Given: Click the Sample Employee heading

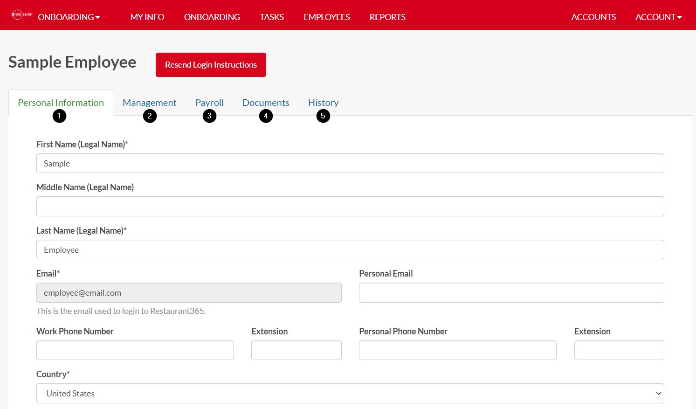Looking at the screenshot, I should [72, 62].
